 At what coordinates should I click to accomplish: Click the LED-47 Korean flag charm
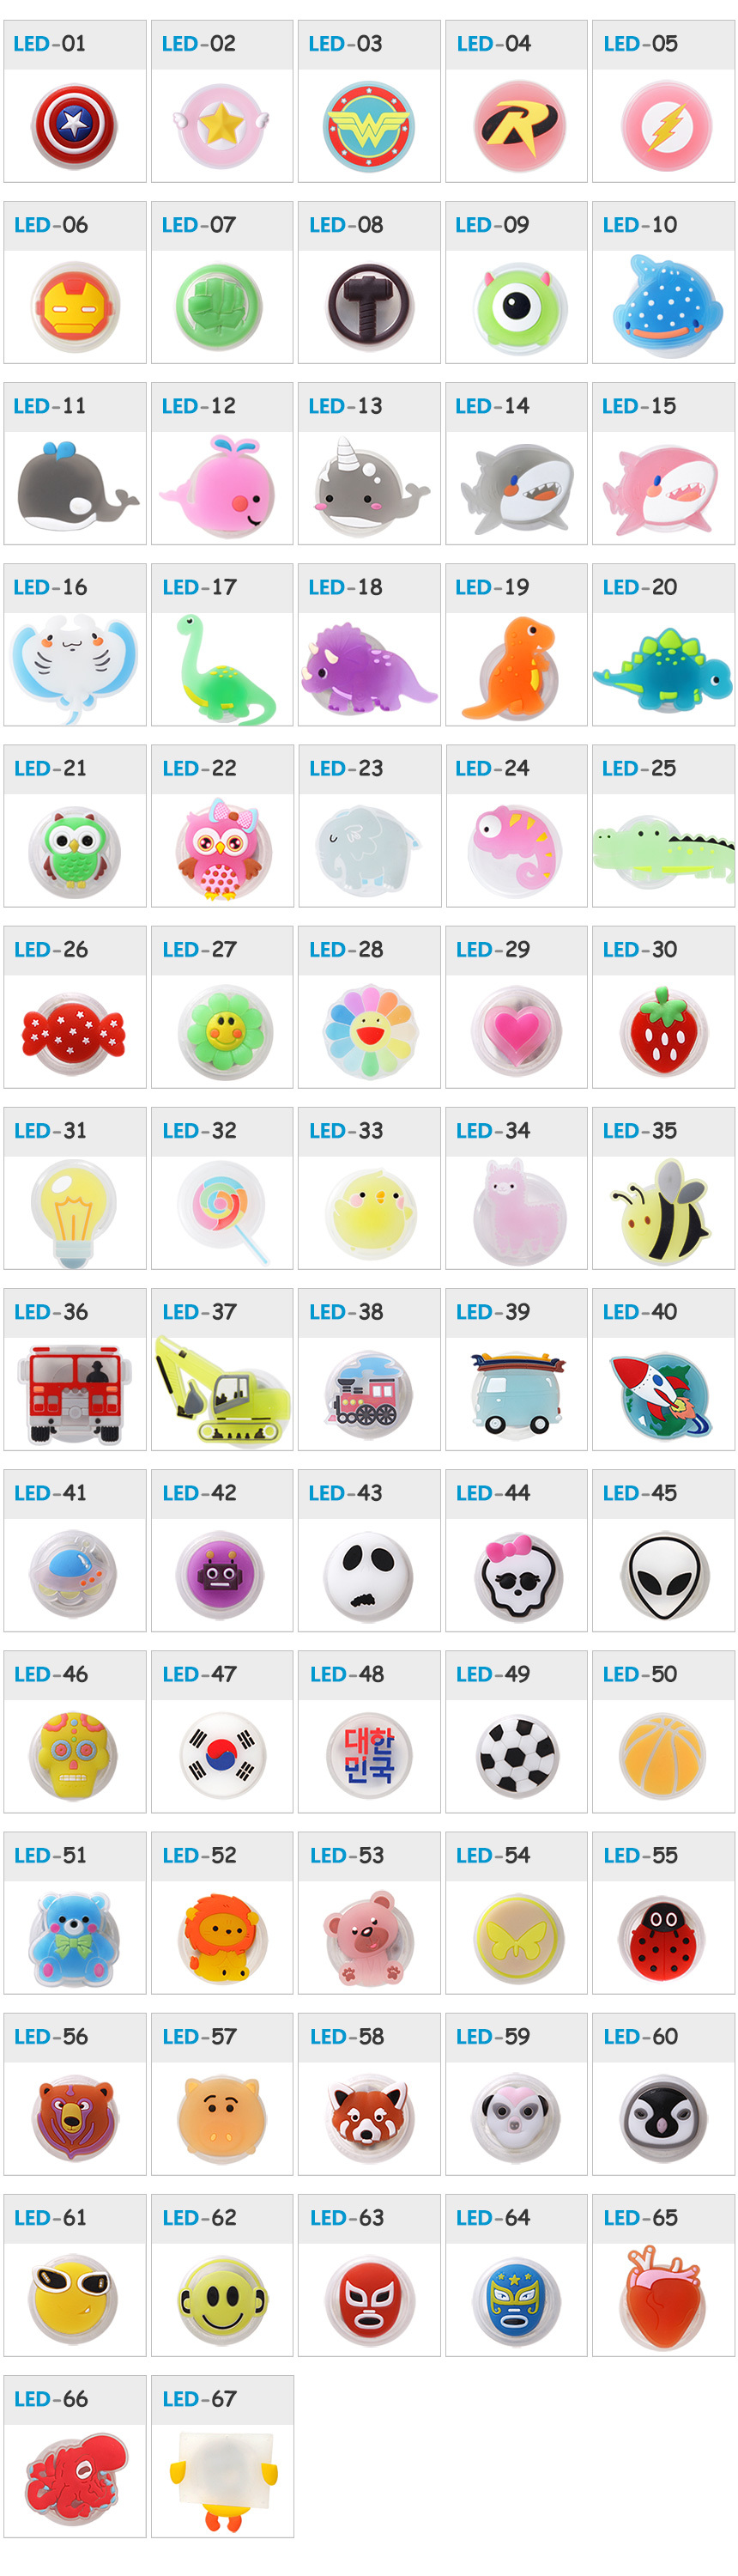pyautogui.click(x=222, y=1756)
